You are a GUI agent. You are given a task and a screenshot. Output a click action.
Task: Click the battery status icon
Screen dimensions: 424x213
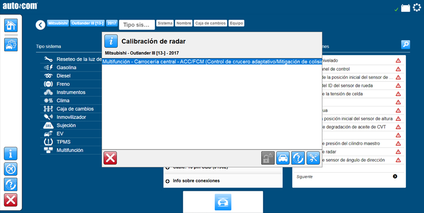405,8
